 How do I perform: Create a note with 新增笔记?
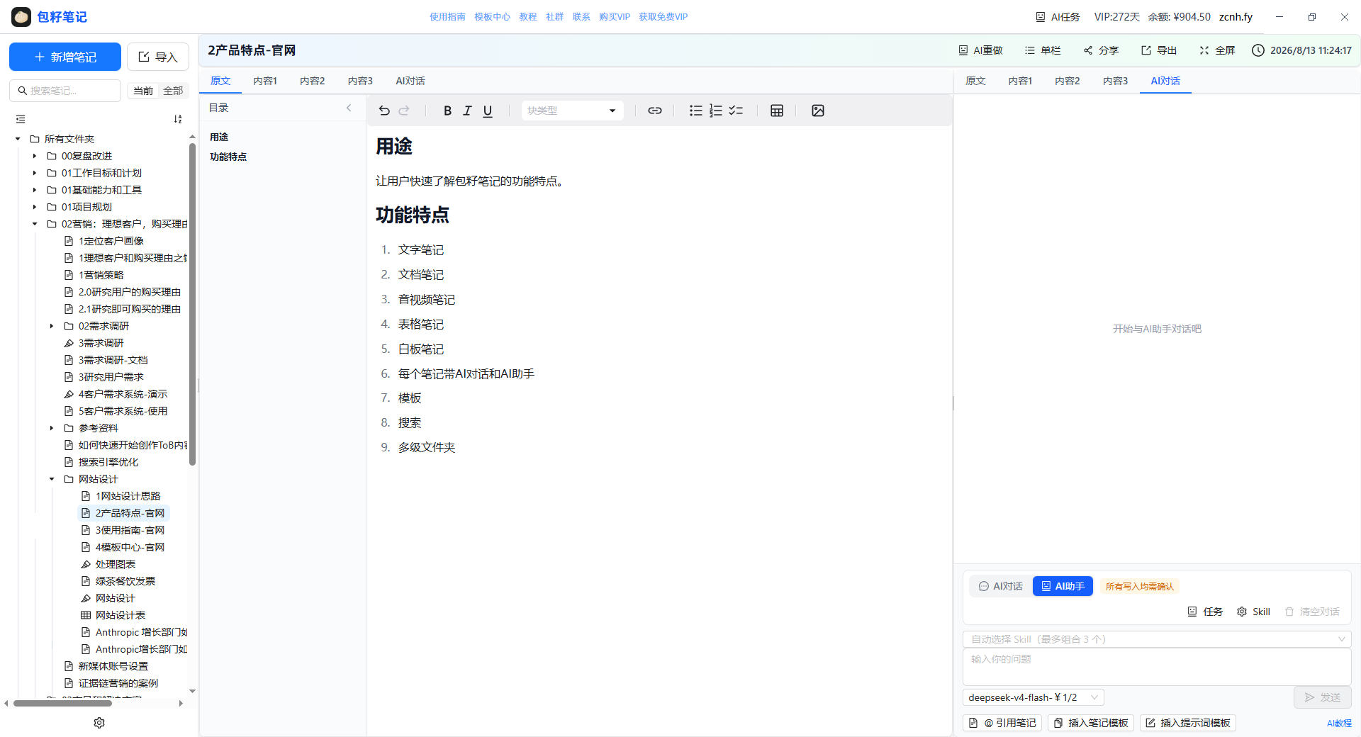(x=65, y=57)
